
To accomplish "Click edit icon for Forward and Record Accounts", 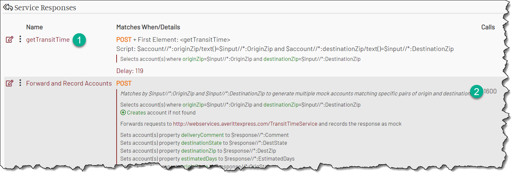I will (x=10, y=83).
